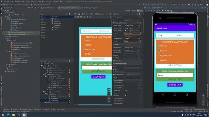Search attributes with the magnifier icon
Viewport: 209px width, 117px height.
(137, 14)
